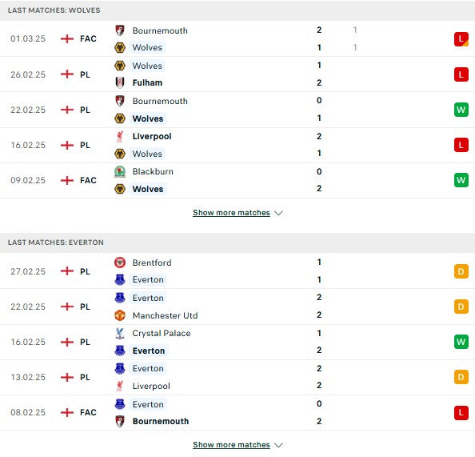Click the red L badge for Wolves vs Fulham
This screenshot has width=475, height=457.
tap(461, 74)
